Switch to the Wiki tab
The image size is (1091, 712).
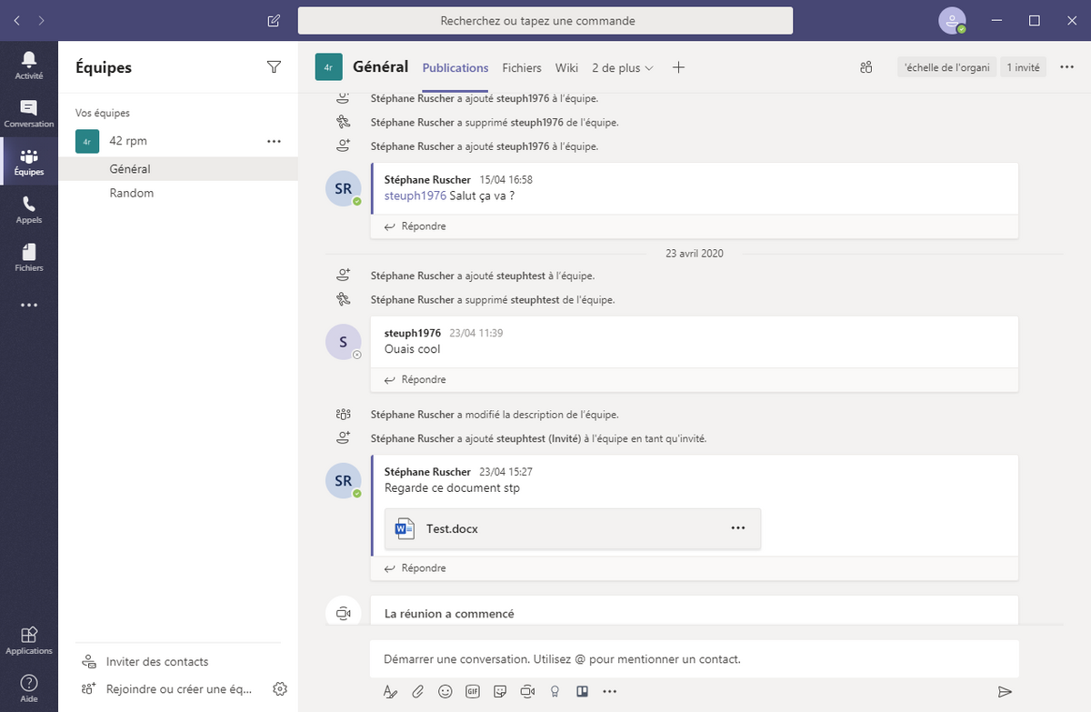566,67
